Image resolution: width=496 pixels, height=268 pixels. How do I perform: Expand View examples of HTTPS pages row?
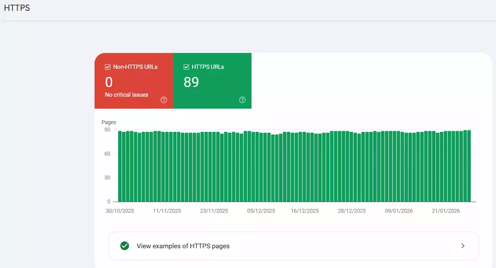tap(293, 246)
